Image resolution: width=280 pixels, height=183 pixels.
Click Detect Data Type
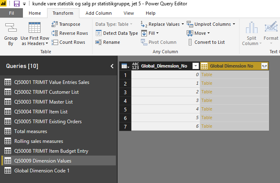tap(117, 33)
